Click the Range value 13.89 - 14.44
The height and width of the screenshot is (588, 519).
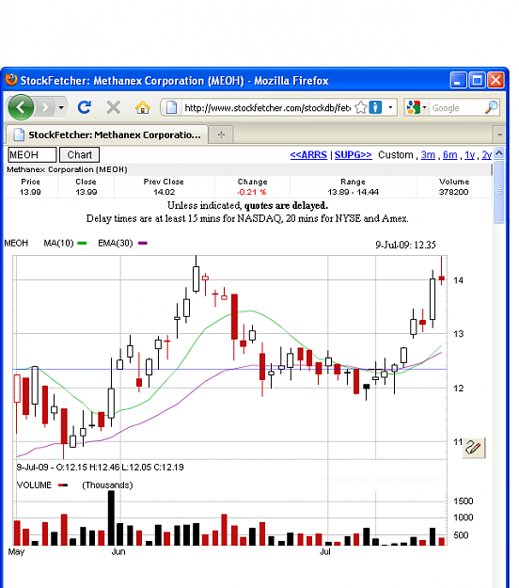[353, 192]
